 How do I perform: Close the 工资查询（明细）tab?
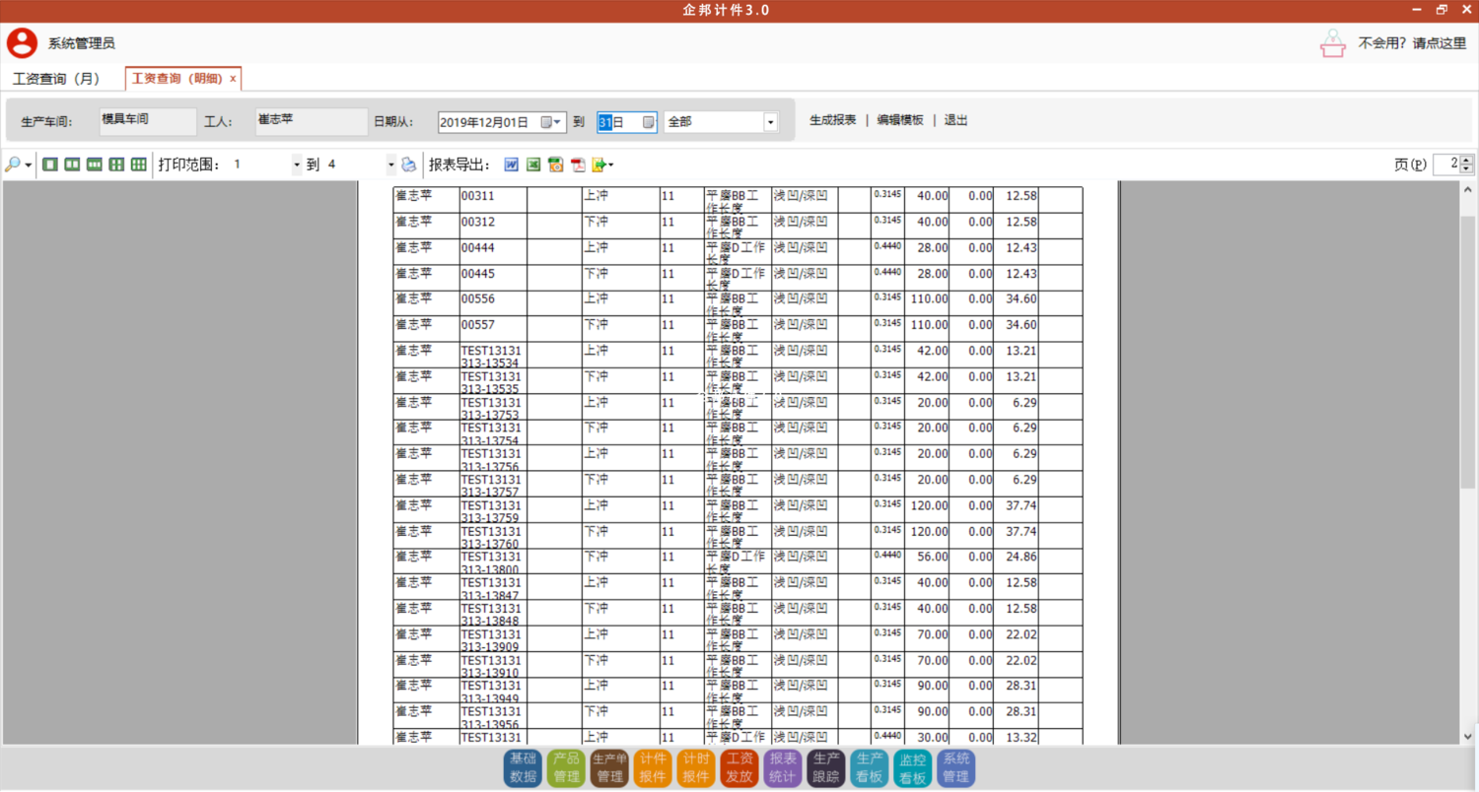pos(233,79)
